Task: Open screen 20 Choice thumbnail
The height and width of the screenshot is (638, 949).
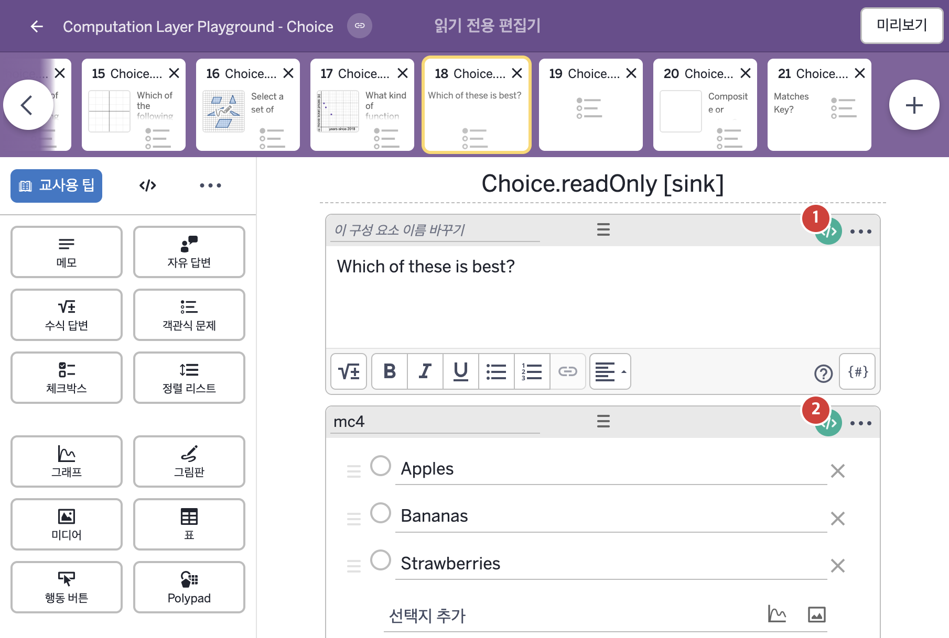Action: pyautogui.click(x=705, y=105)
